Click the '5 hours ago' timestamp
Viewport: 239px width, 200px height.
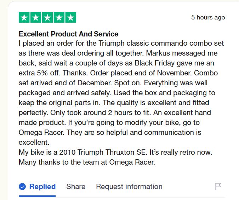(x=208, y=17)
